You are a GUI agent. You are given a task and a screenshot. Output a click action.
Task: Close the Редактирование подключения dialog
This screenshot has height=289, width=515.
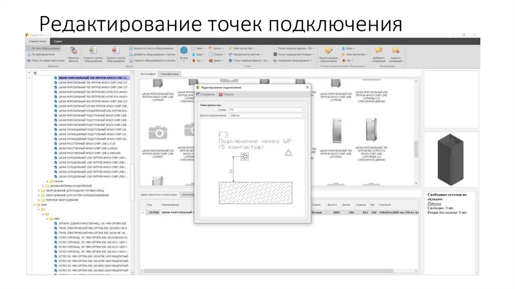307,88
